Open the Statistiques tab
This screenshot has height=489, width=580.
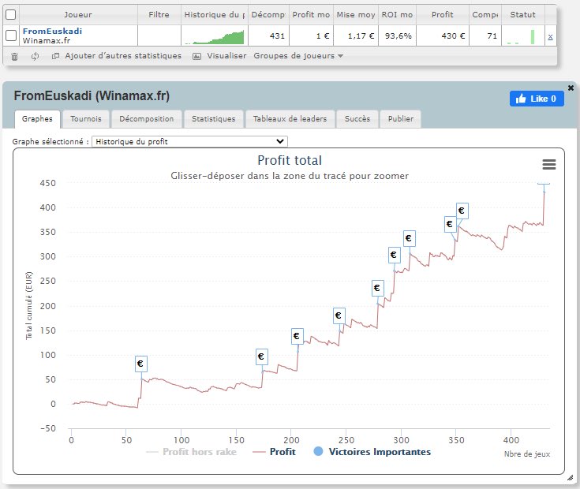(213, 119)
